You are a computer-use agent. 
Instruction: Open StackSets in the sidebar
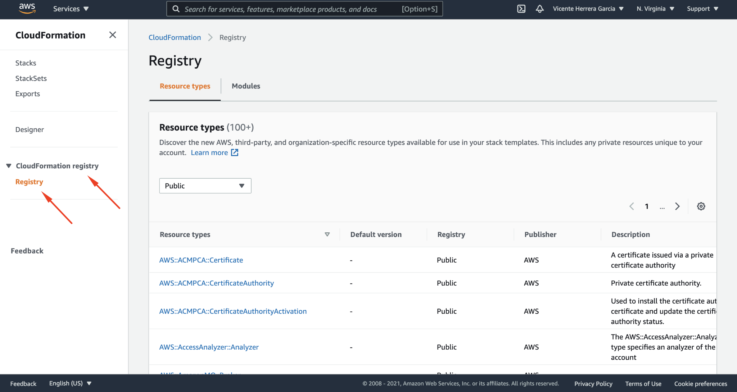[x=31, y=78]
